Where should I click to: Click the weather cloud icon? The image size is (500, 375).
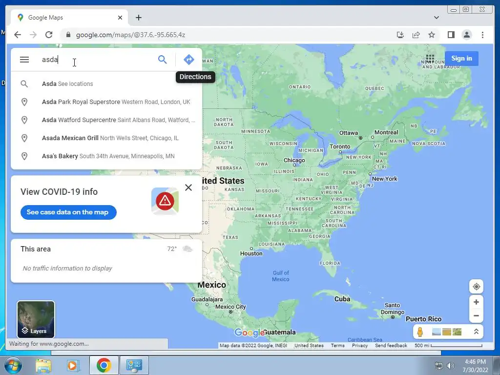pos(187,249)
